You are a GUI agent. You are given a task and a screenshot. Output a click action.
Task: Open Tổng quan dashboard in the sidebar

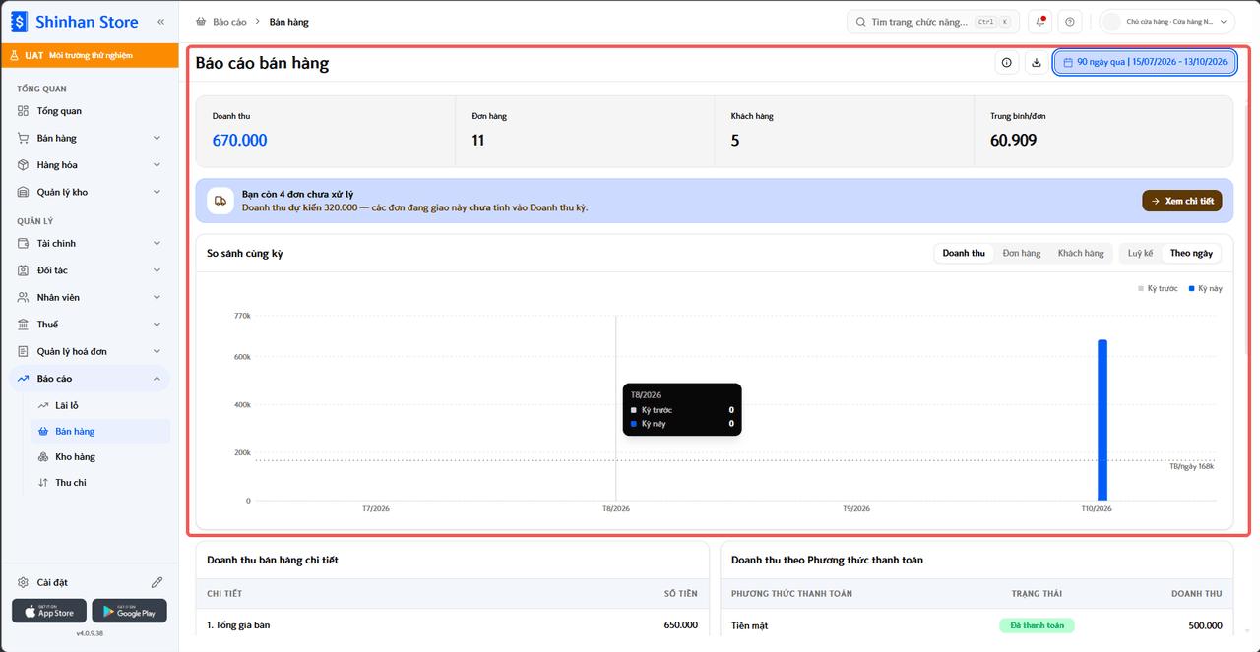pos(90,111)
